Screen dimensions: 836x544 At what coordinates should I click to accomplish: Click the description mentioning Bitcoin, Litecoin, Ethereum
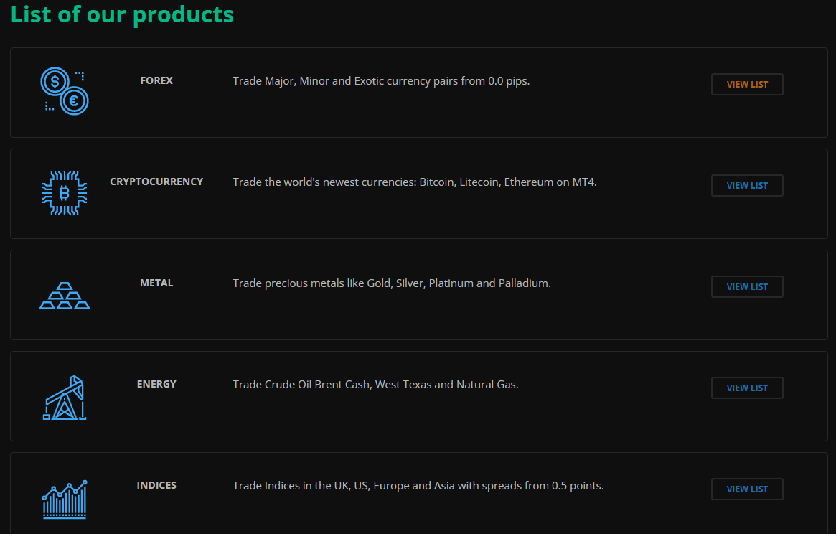tap(415, 182)
